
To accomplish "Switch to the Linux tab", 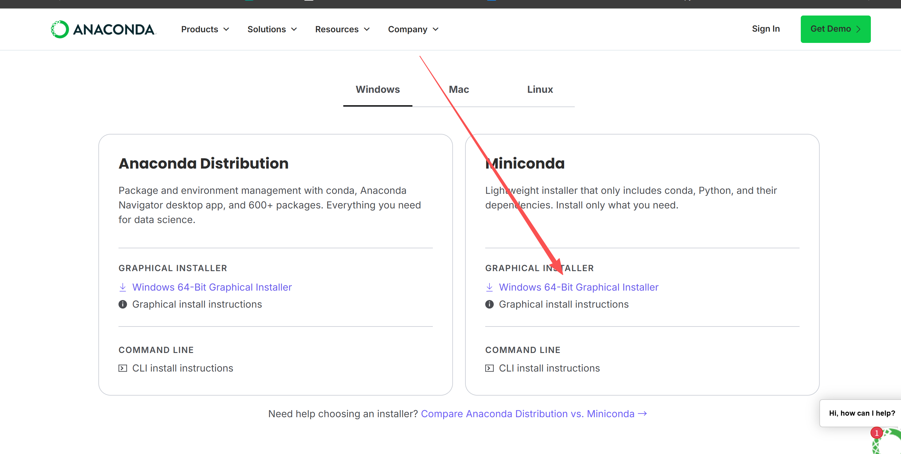I will (x=540, y=89).
